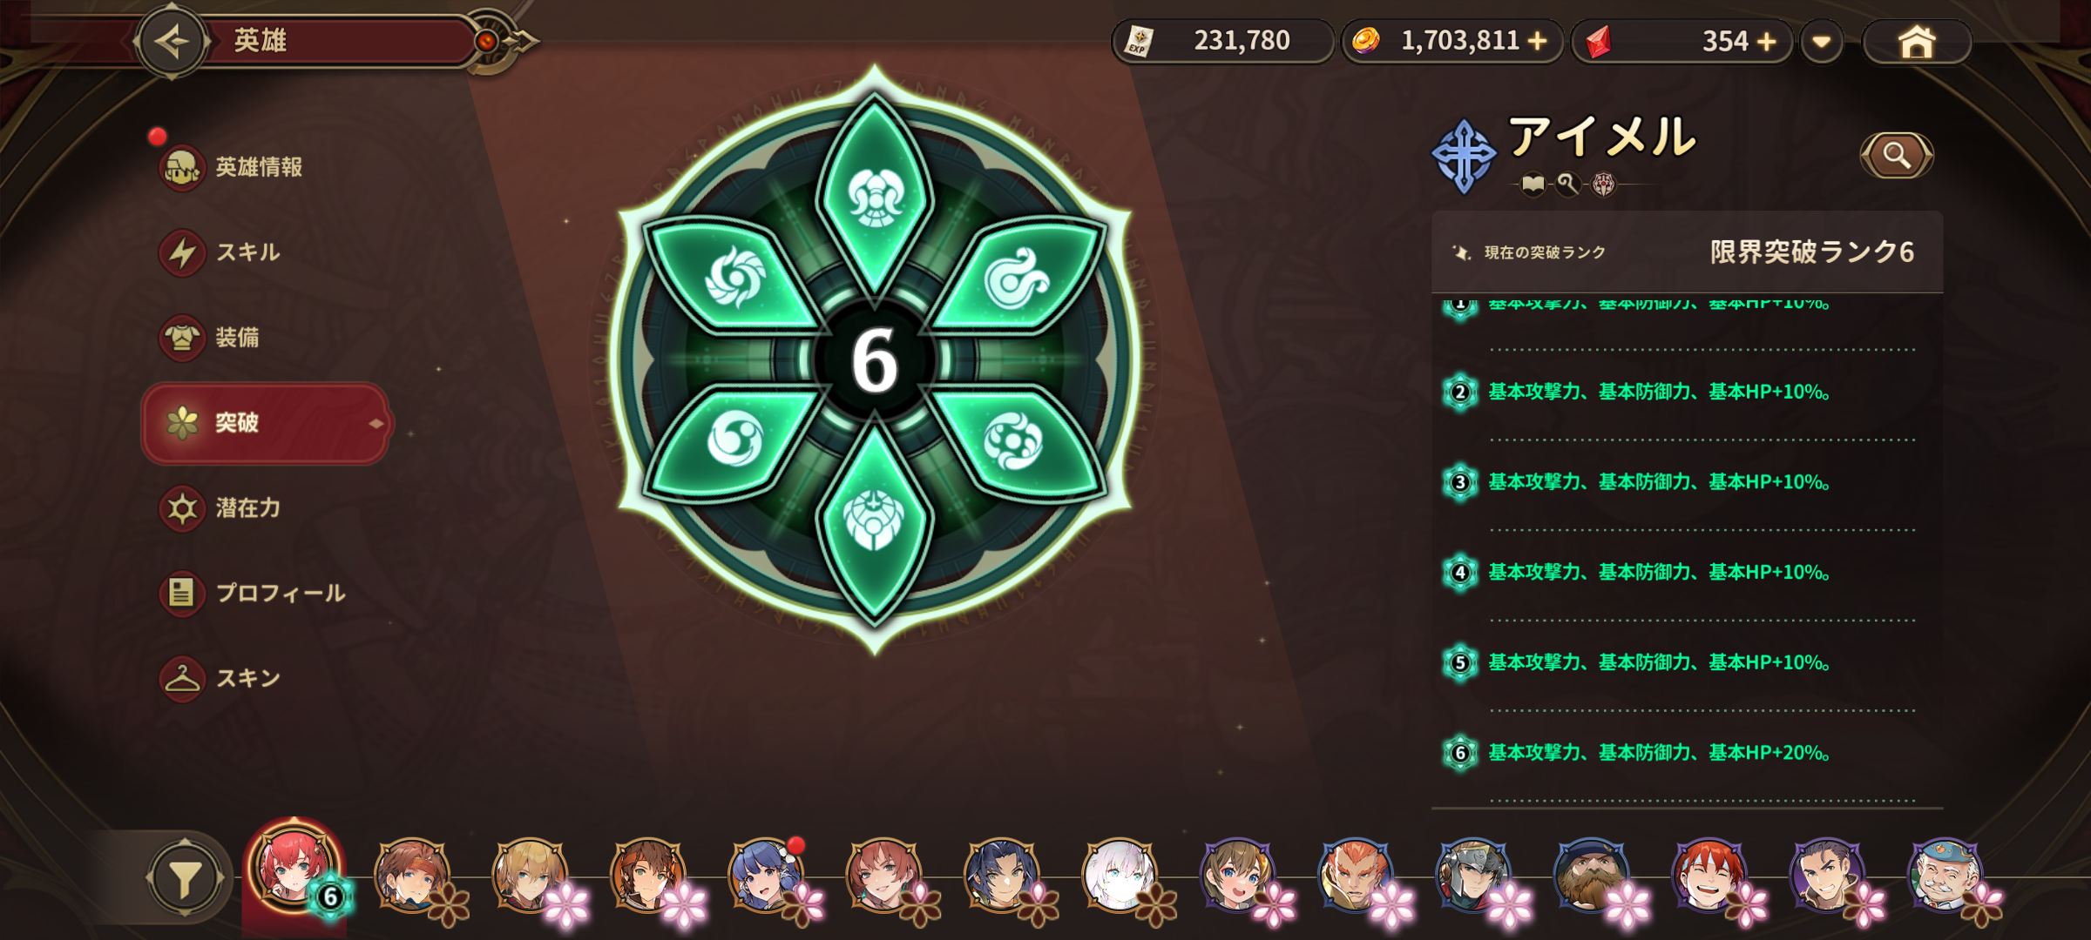Click the center rank 6 emblem
The height and width of the screenshot is (940, 2091).
tap(875, 360)
